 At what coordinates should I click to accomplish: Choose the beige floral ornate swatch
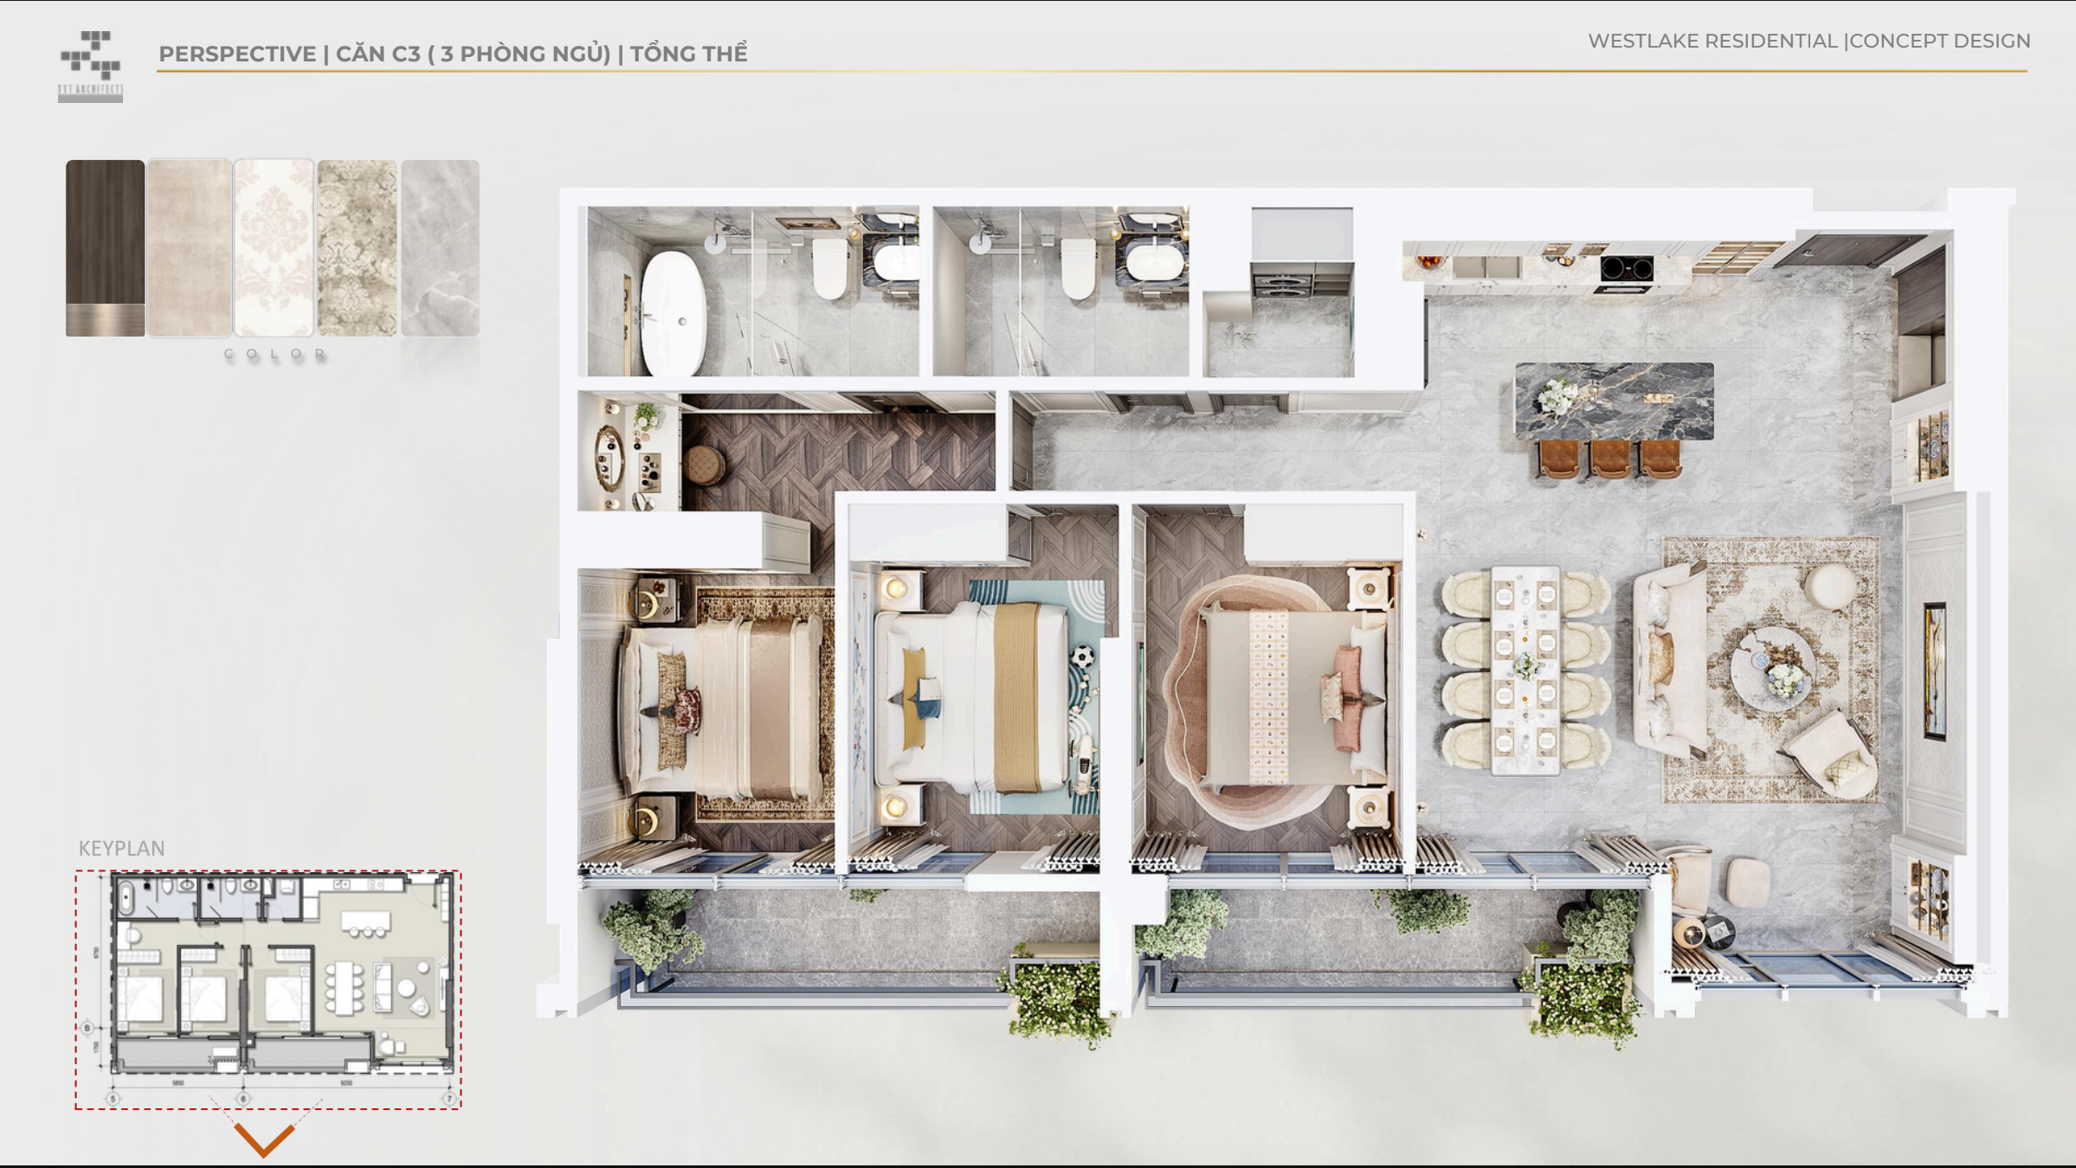pos(357,247)
